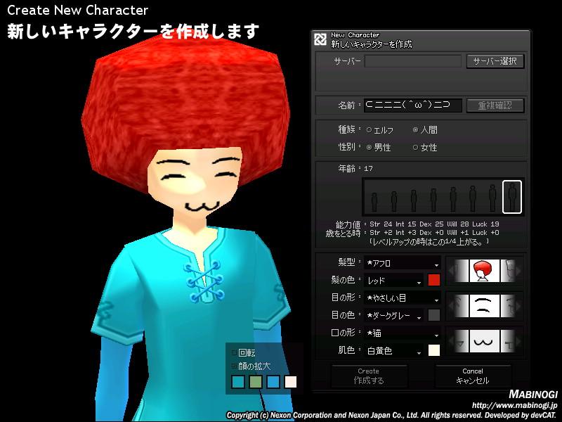Select the red afro hairstyle preview
562x422 pixels.
tap(484, 271)
